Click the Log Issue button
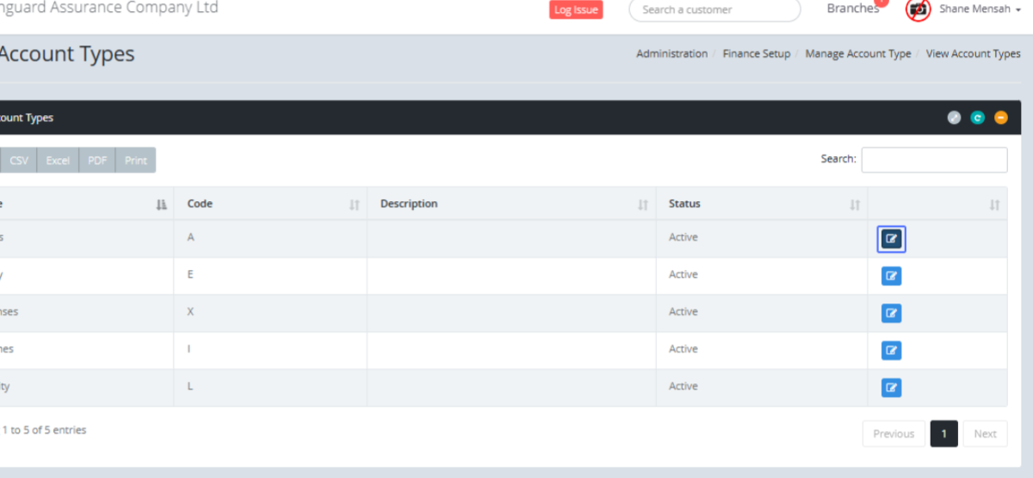Screen dimensions: 1033x478 pyautogui.click(x=576, y=9)
